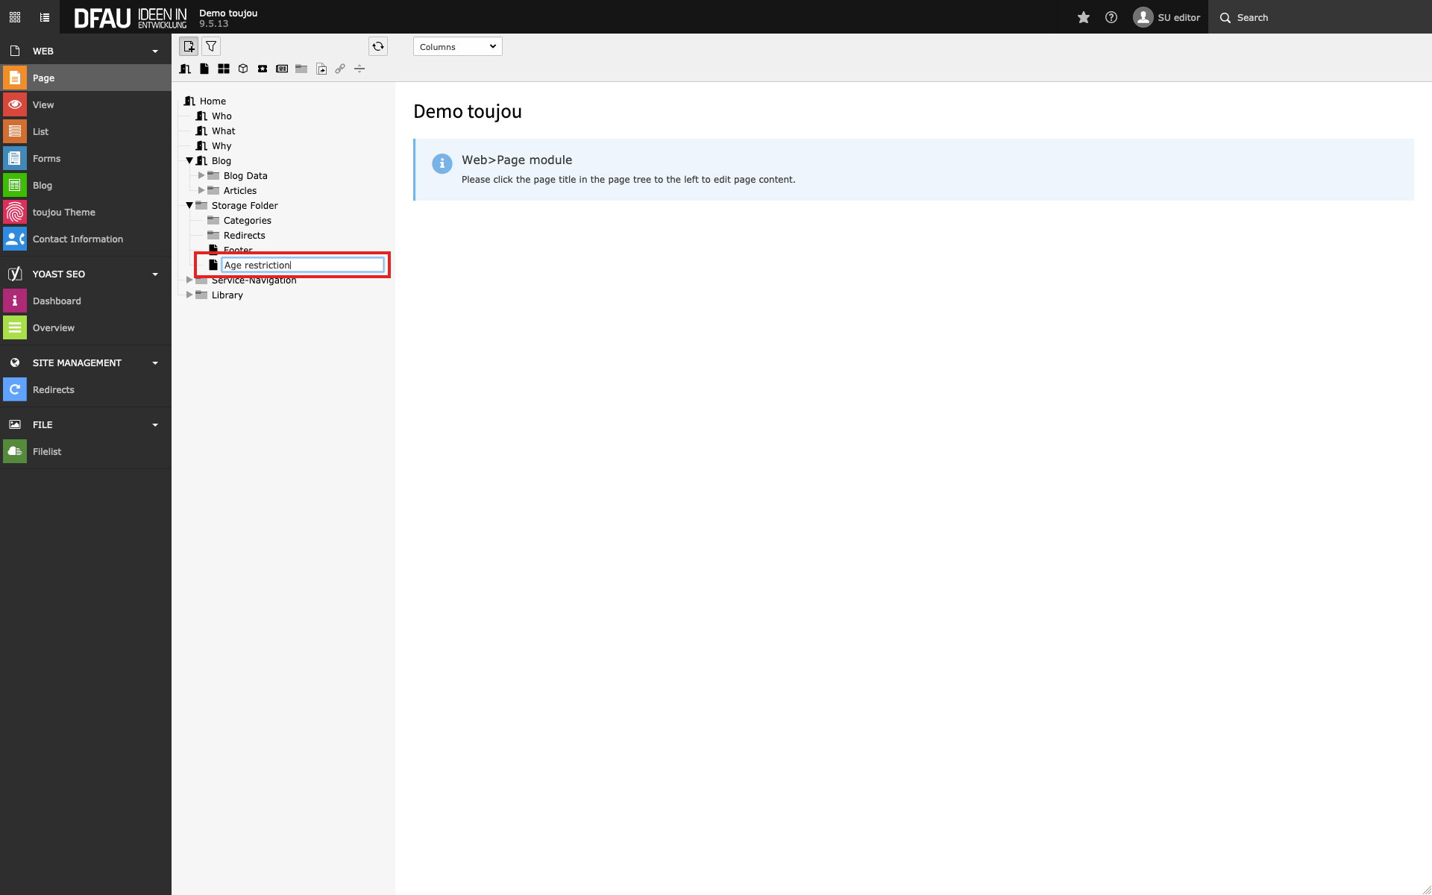
Task: Select the external link page type icon
Action: click(340, 69)
